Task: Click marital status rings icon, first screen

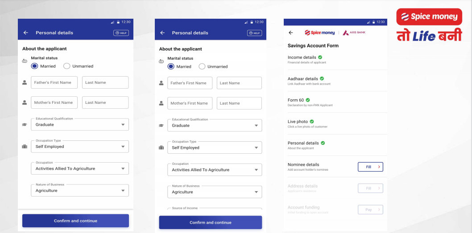Action: (x=25, y=61)
